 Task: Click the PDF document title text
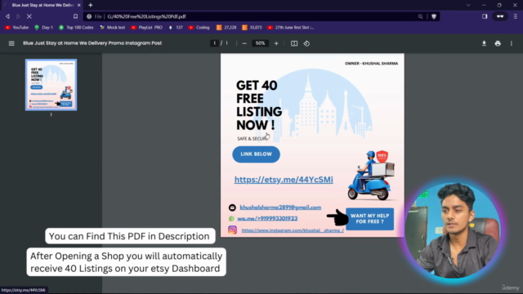[92, 43]
